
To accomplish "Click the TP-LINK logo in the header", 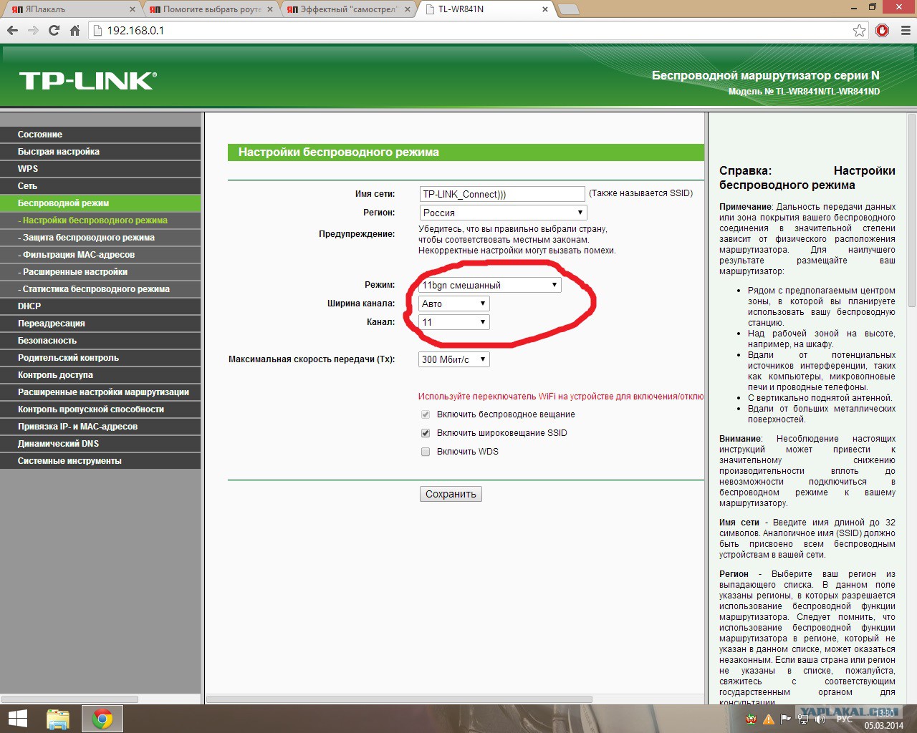I will 87,81.
